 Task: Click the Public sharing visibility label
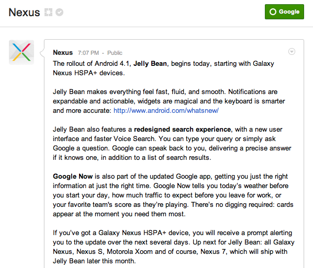pyautogui.click(x=115, y=53)
